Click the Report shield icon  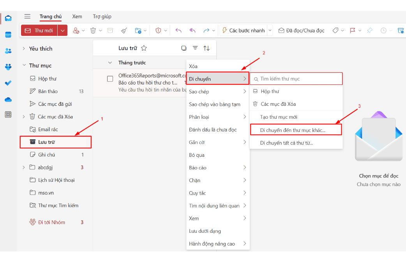click(158, 30)
